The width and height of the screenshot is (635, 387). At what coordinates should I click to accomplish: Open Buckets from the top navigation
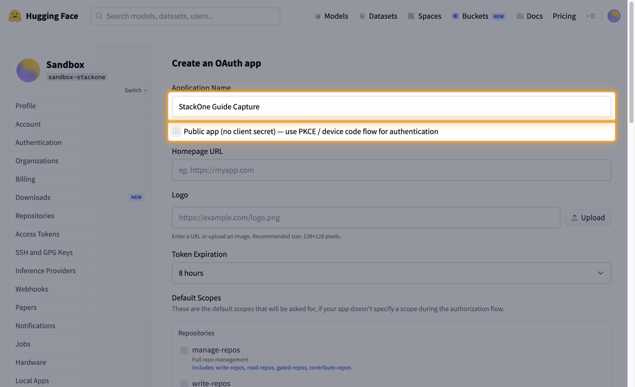coord(478,16)
